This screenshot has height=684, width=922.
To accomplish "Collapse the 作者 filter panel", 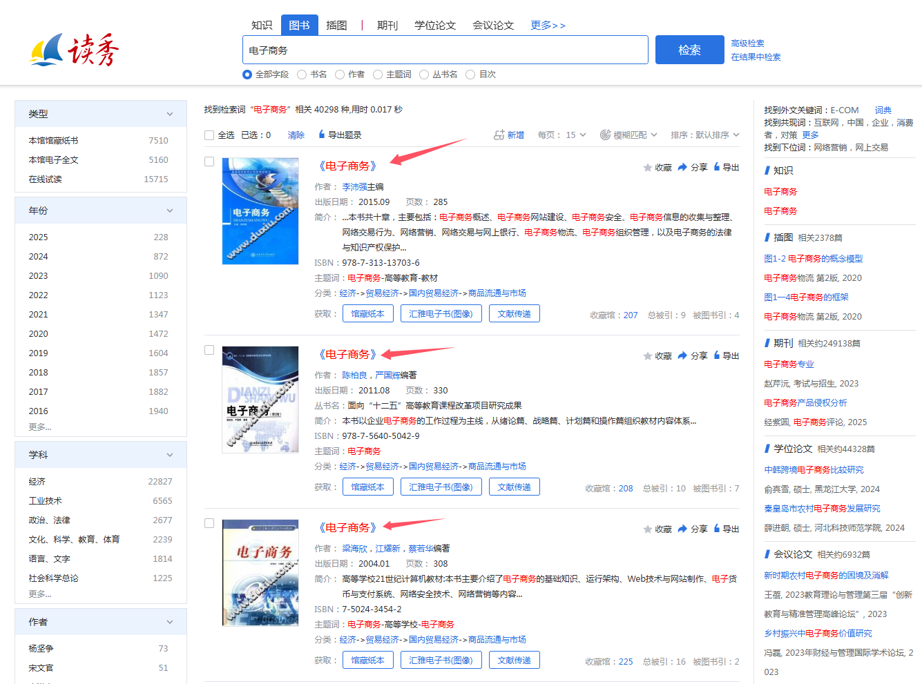I will (x=170, y=622).
